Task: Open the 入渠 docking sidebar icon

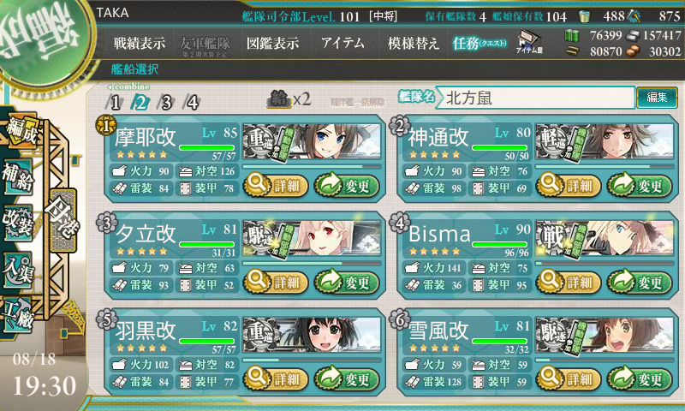Action: click(x=18, y=270)
